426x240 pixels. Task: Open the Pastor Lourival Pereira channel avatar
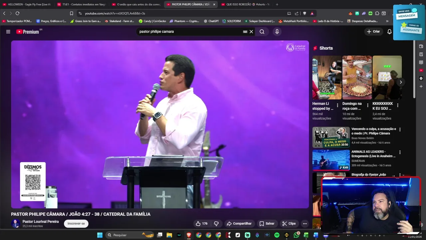(x=16, y=224)
